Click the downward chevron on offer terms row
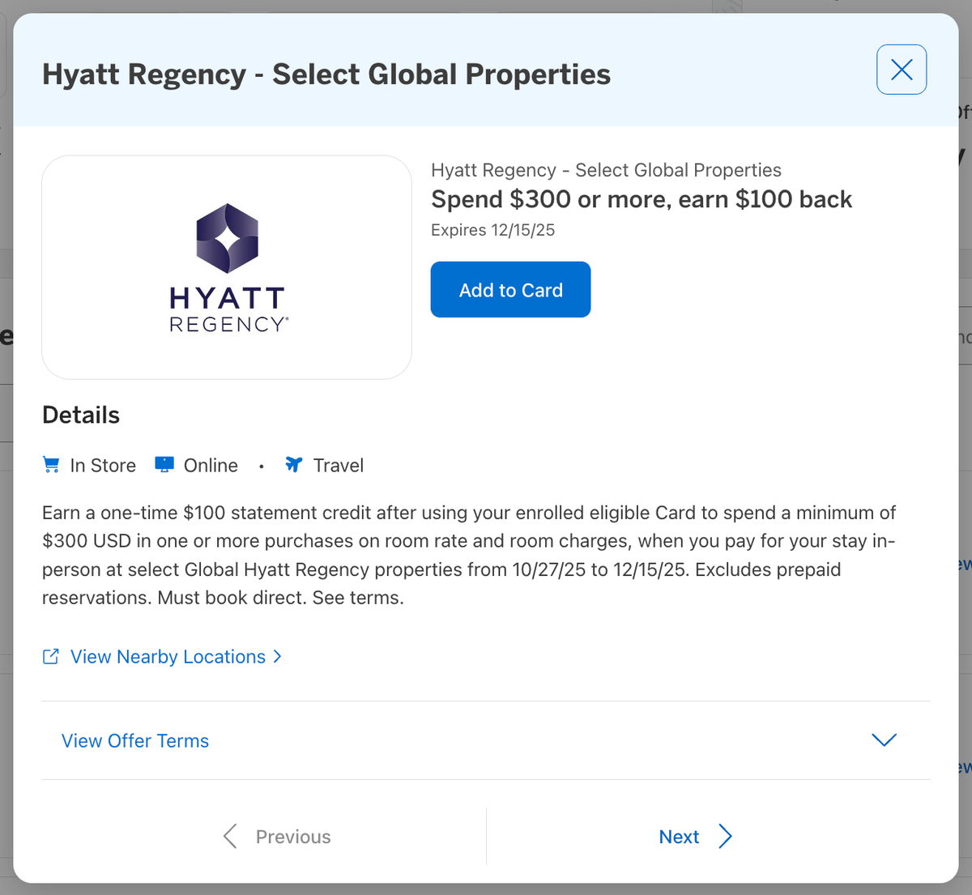The width and height of the screenshot is (972, 895). [x=884, y=739]
